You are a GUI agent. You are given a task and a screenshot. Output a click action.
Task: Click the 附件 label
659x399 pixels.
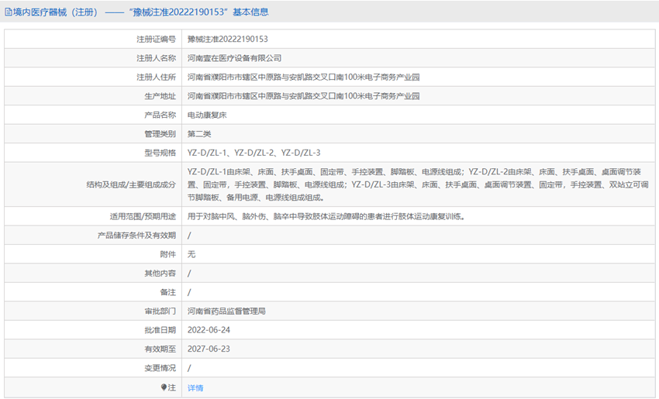tap(168, 254)
